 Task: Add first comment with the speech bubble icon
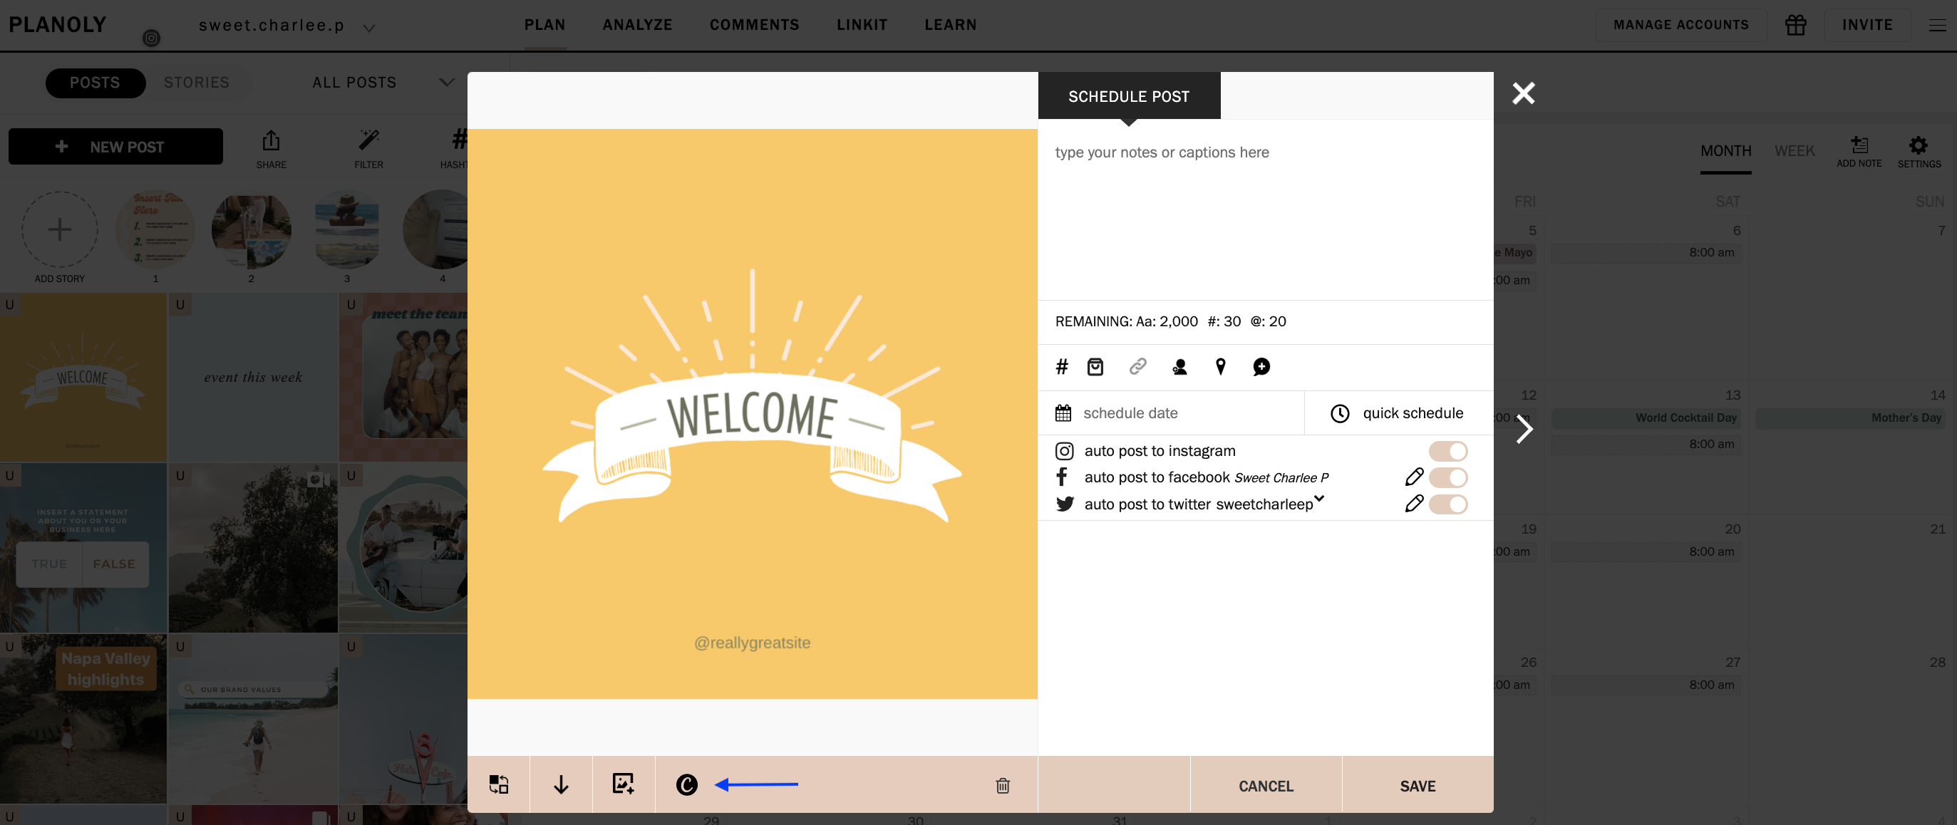pyautogui.click(x=1261, y=367)
